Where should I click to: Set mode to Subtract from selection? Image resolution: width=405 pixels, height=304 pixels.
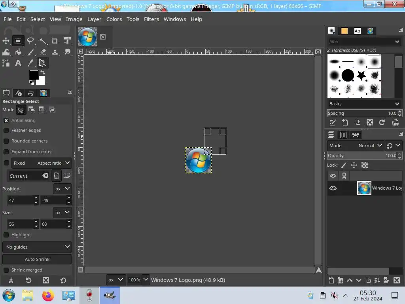tap(42, 110)
